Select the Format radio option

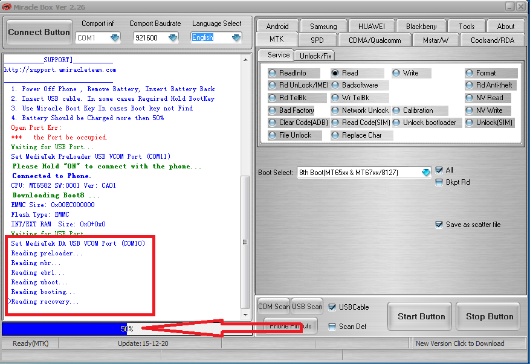[491, 73]
